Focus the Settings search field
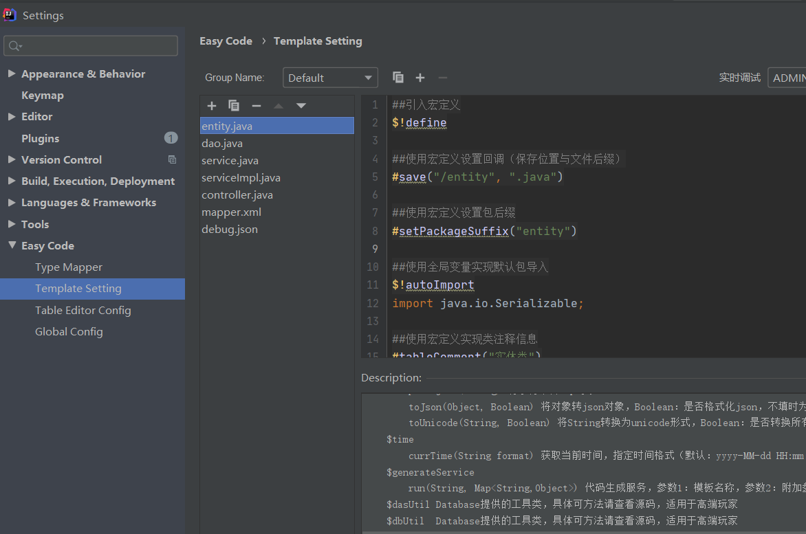 [91, 45]
